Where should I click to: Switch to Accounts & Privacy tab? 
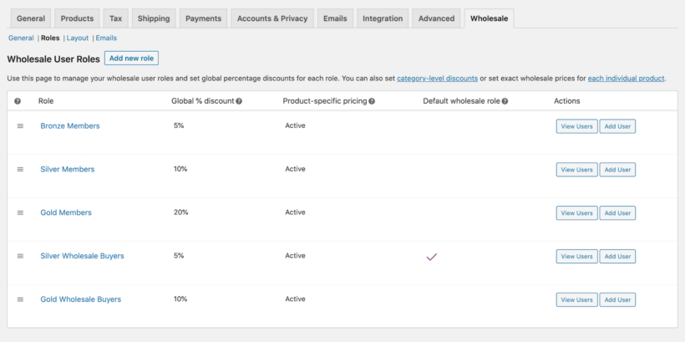tap(272, 18)
